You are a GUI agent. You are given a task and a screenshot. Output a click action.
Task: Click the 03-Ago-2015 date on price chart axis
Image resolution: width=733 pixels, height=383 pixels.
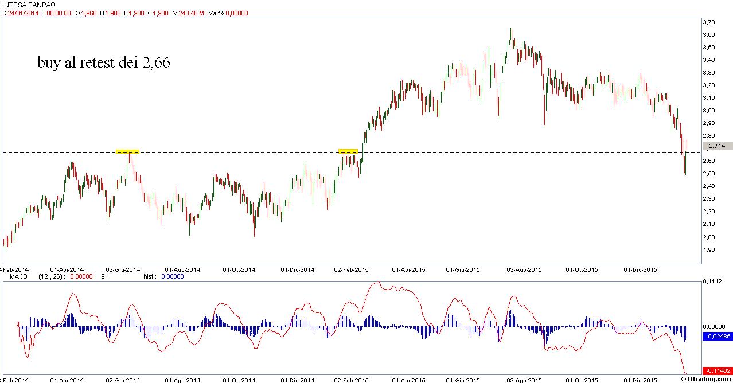point(525,269)
